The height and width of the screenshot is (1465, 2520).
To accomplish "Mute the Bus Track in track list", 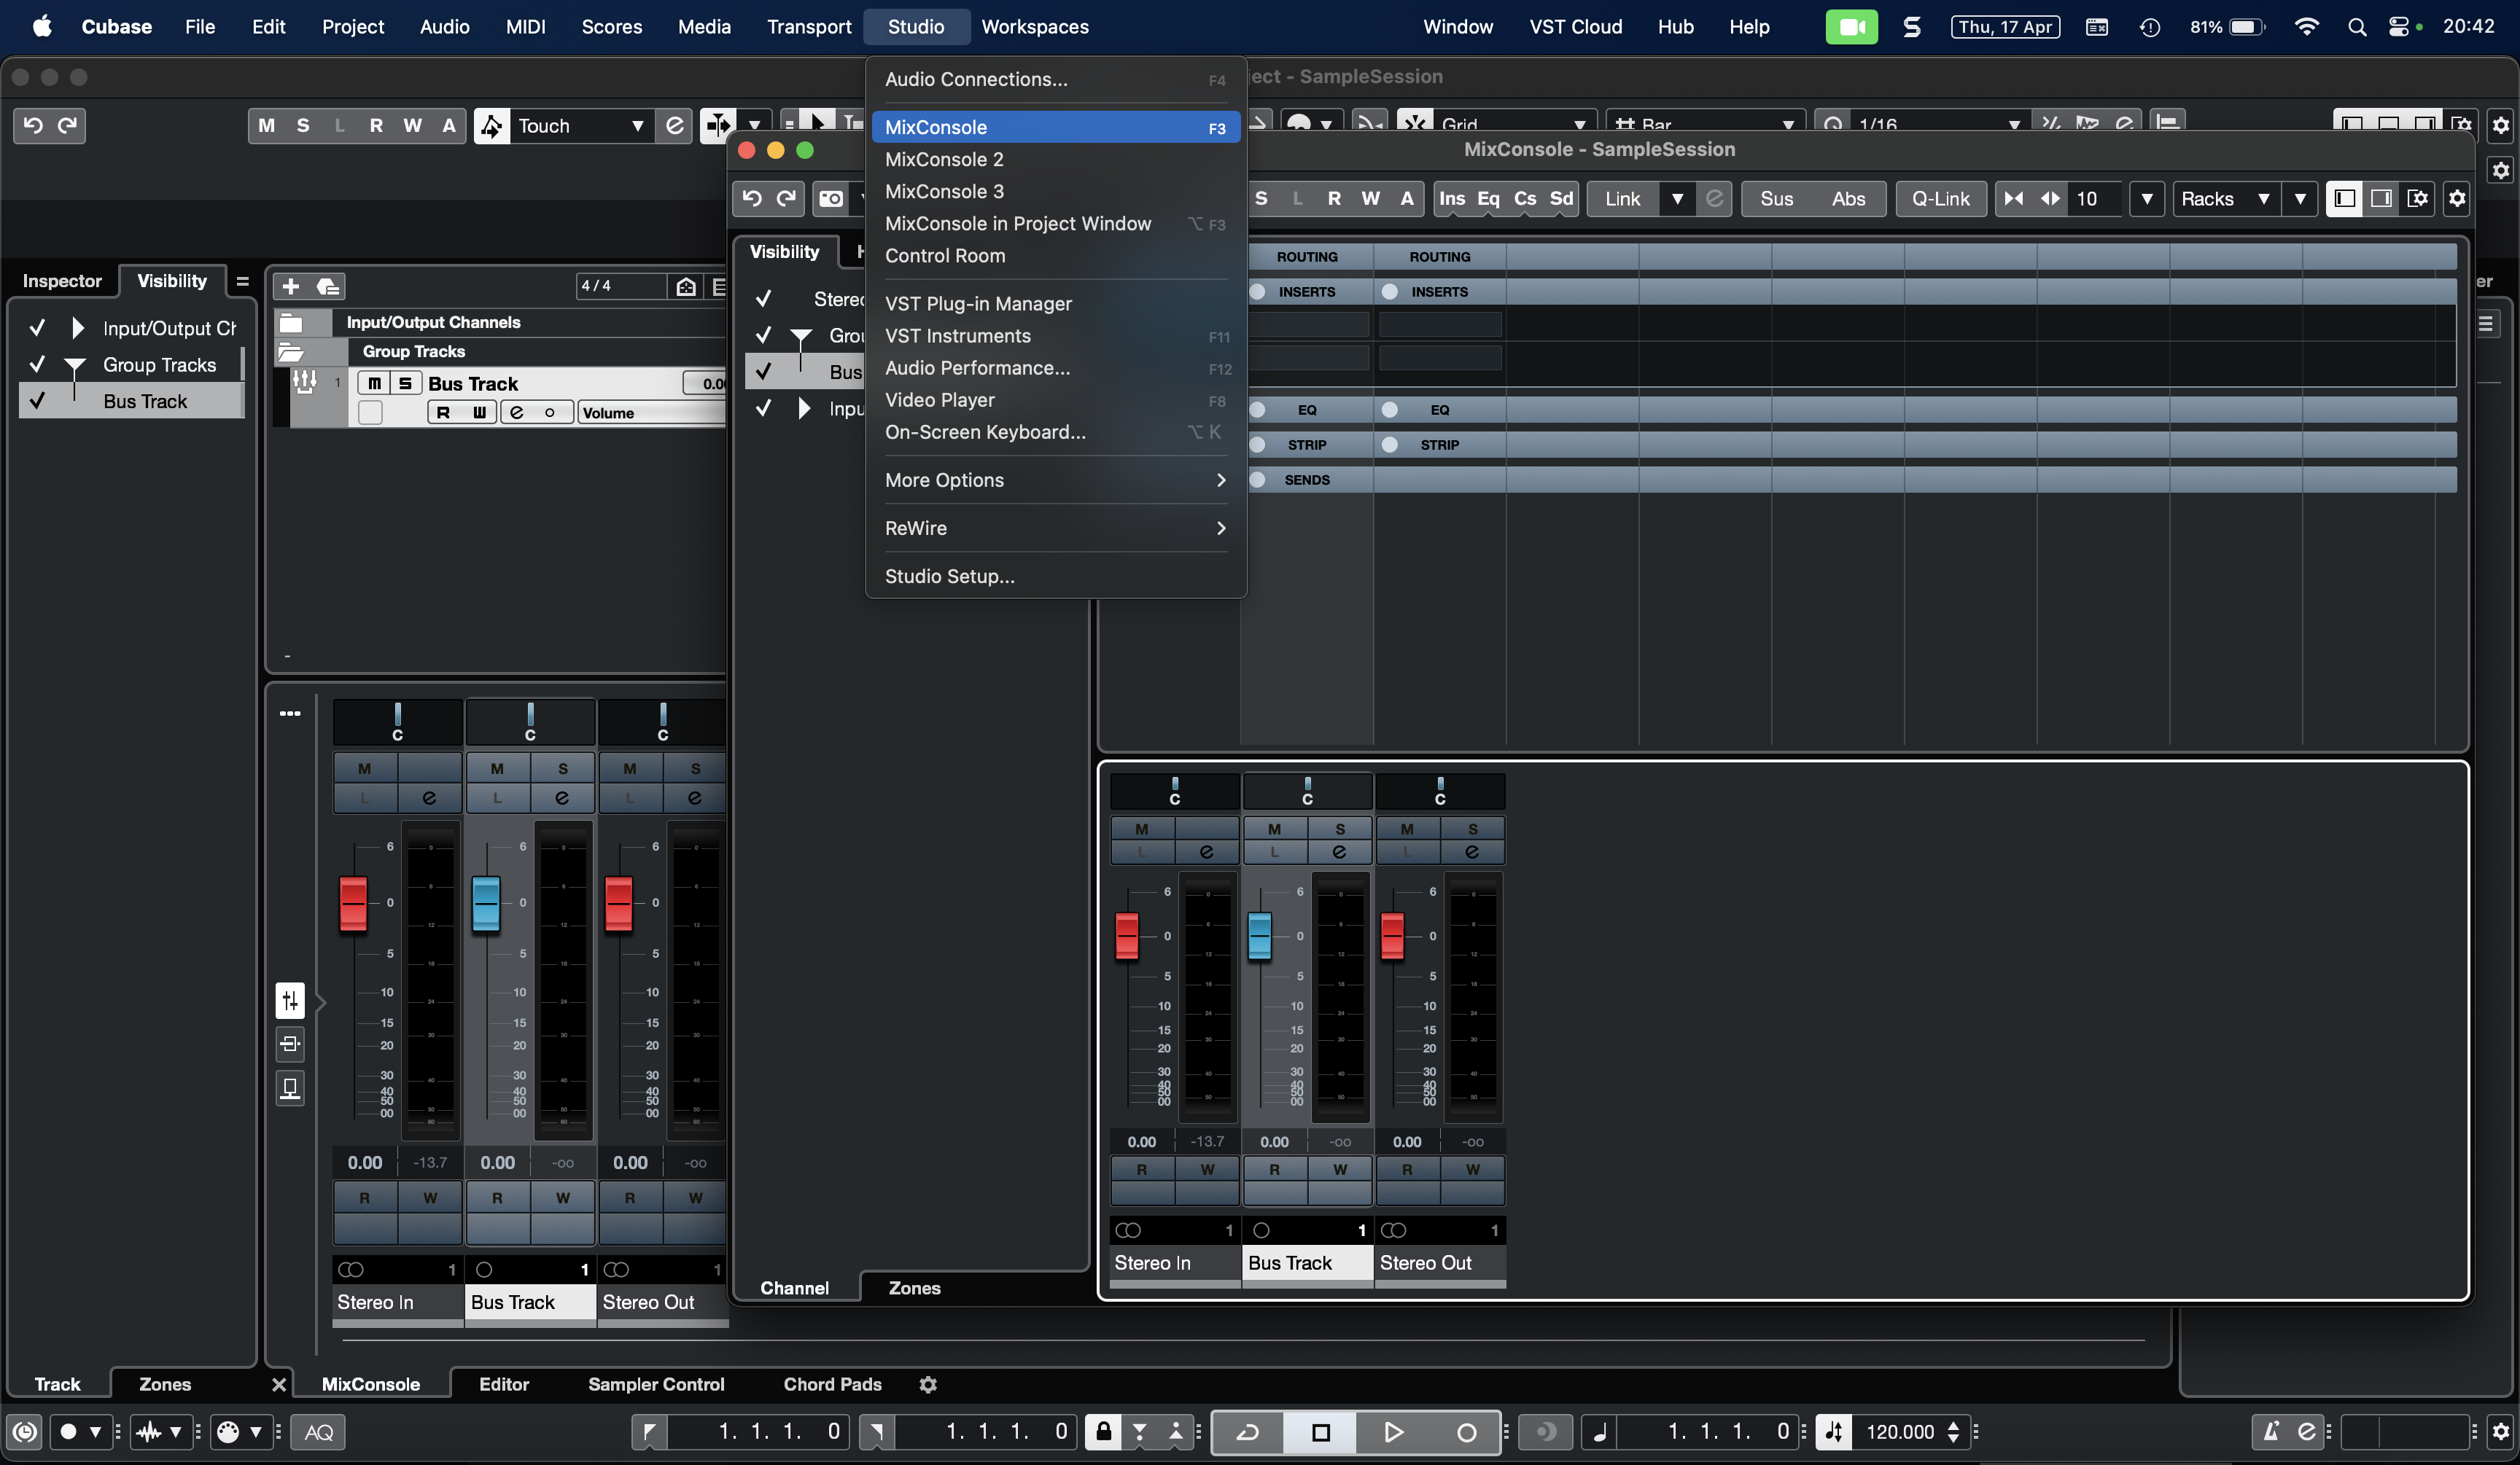I will [x=374, y=383].
